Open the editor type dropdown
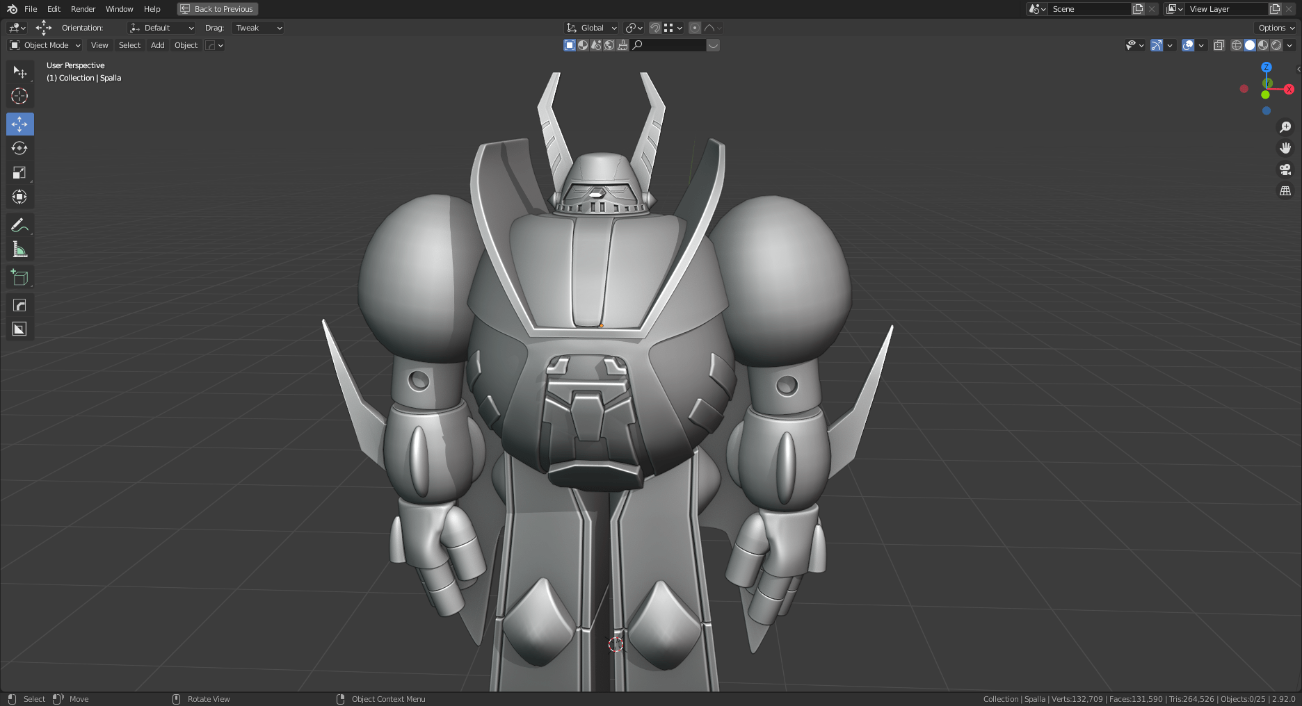Screen dimensions: 1302x706 click(x=17, y=28)
